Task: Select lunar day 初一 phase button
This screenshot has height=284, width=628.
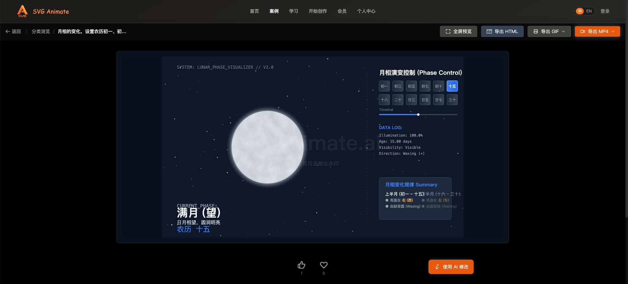Action: point(384,86)
